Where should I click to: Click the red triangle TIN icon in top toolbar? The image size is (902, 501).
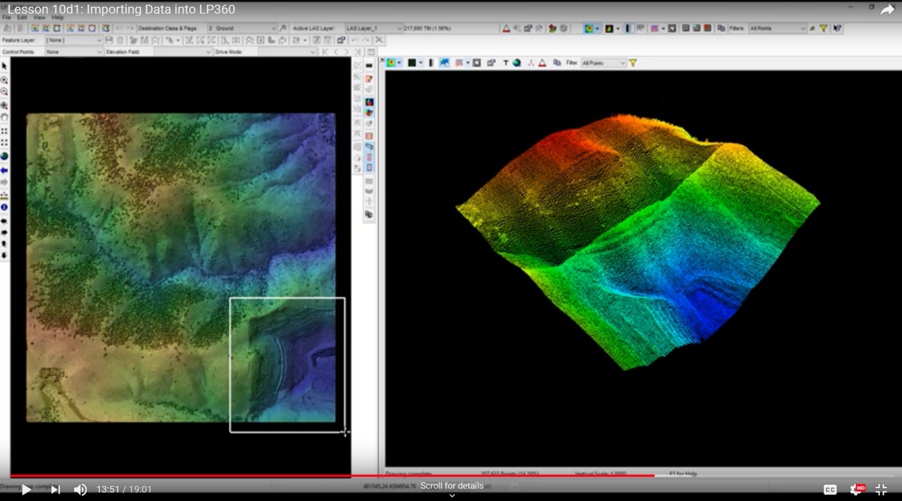[506, 28]
